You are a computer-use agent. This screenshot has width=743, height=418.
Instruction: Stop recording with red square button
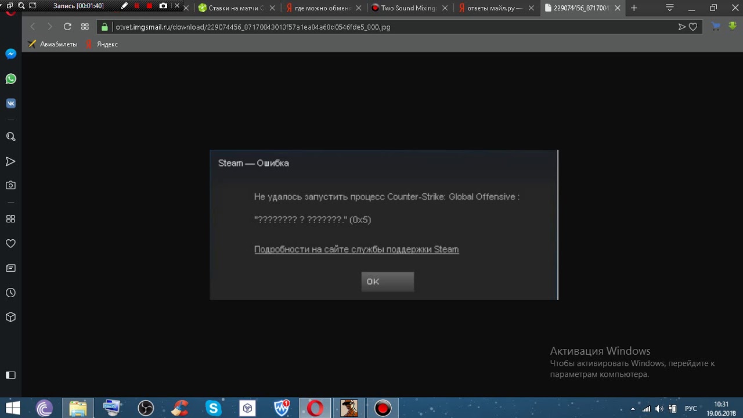coord(150,6)
